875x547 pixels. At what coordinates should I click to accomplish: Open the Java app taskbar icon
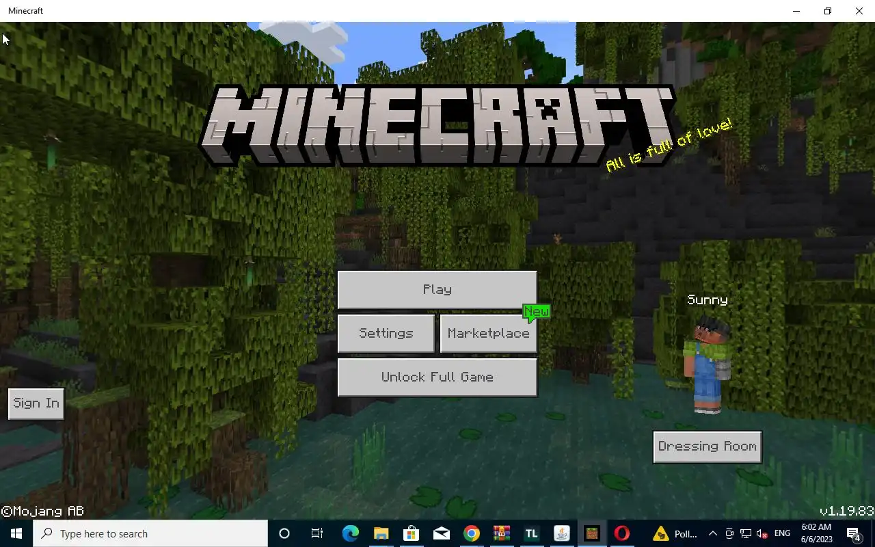[561, 533]
